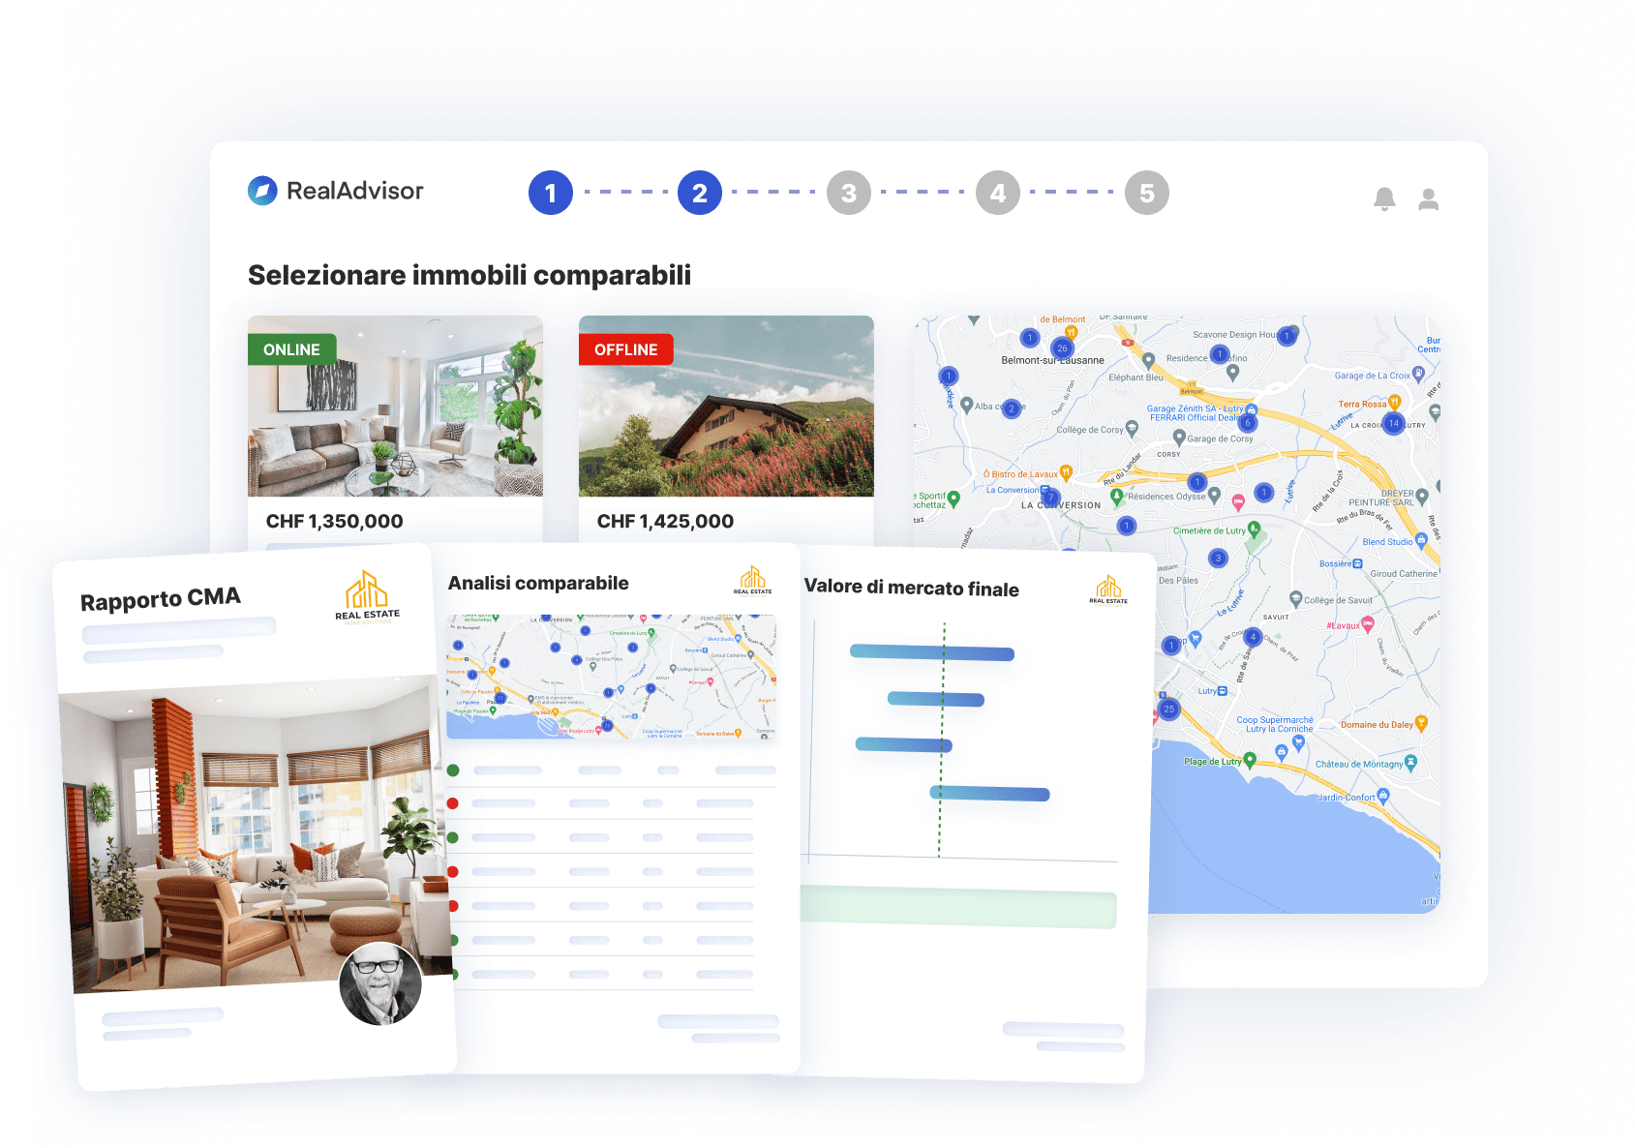Screen dimensions: 1635x1148
Task: Go to step 2 in the progress stepper
Action: pos(700,193)
